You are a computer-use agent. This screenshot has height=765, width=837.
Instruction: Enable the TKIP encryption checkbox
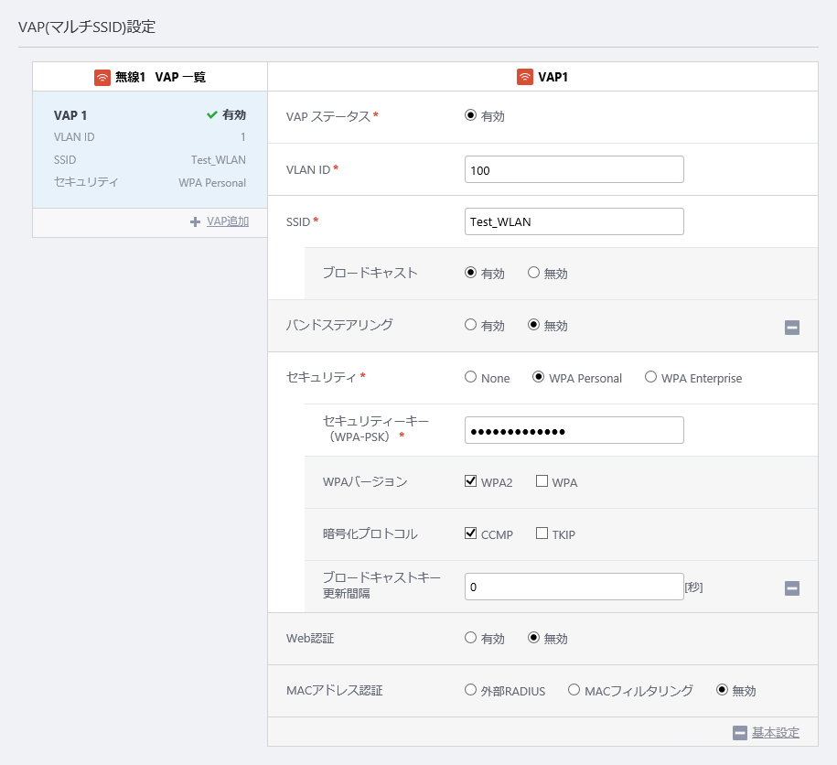pyautogui.click(x=542, y=533)
